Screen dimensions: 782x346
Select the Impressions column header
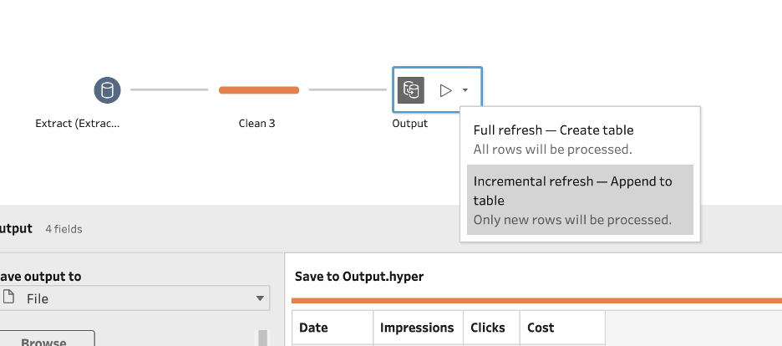pyautogui.click(x=417, y=328)
